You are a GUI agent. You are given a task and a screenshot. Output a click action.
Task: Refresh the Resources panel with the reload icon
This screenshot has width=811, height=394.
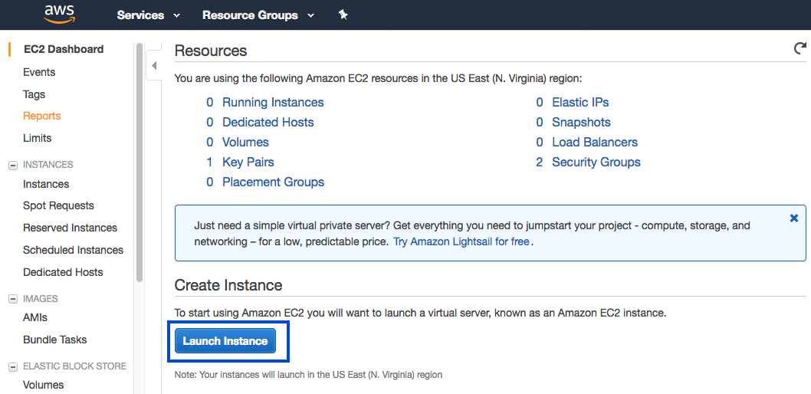click(800, 48)
